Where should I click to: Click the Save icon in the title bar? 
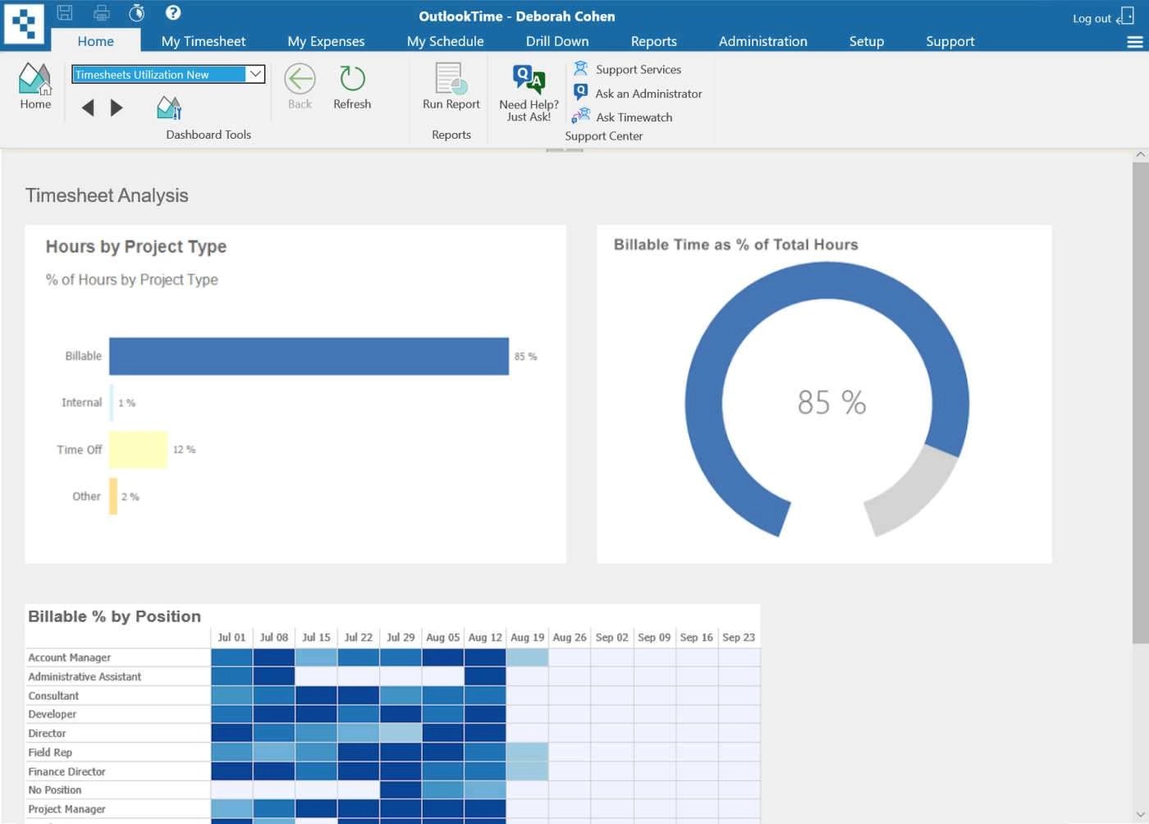point(64,12)
